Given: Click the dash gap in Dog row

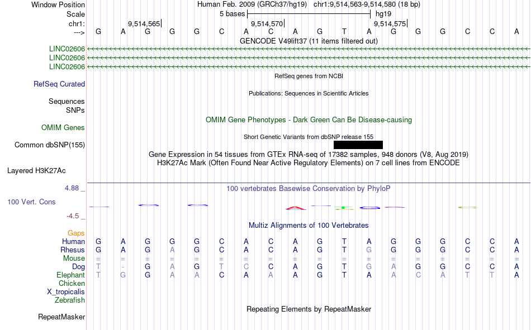Looking at the screenshot, I should pyautogui.click(x=123, y=267).
